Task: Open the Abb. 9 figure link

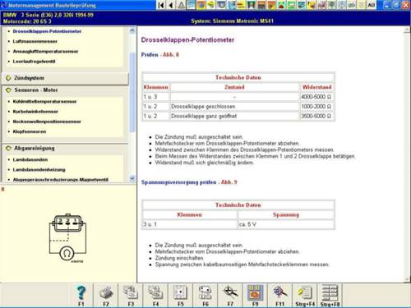Action: click(x=229, y=182)
